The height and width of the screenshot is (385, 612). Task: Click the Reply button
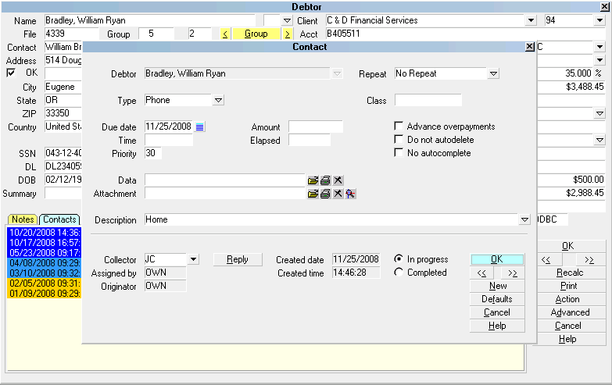[237, 259]
